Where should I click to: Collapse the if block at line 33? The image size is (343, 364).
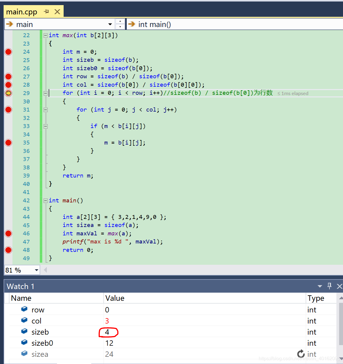click(46, 126)
